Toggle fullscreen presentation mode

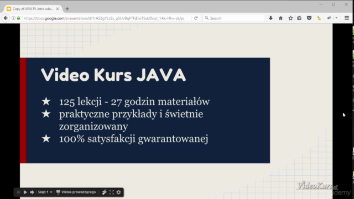112,192
